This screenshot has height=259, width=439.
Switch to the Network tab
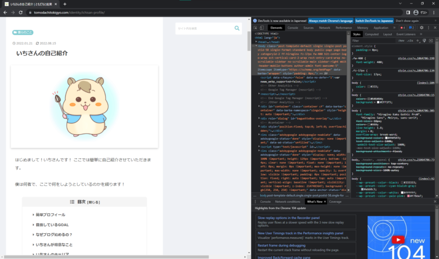click(324, 28)
